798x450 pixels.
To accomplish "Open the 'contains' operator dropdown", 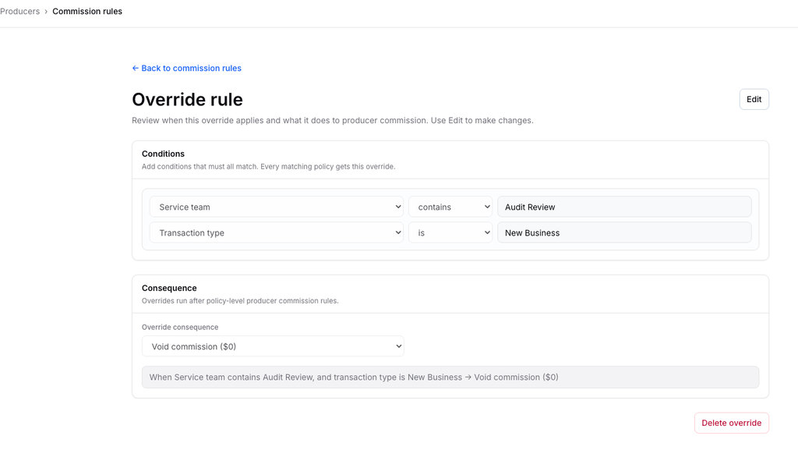I will click(450, 207).
